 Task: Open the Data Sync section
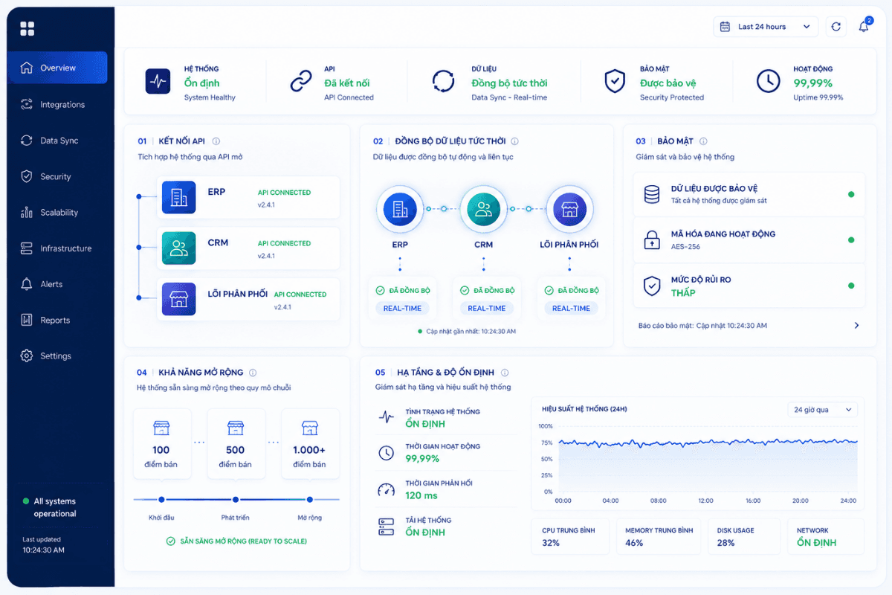58,141
